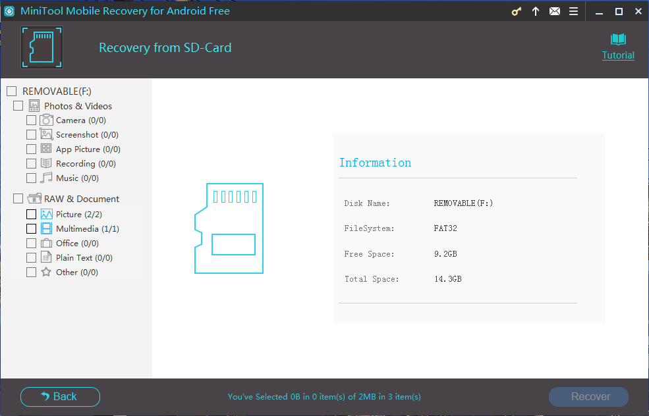Click the Screenshot icon in tree
649x416 pixels.
46,134
